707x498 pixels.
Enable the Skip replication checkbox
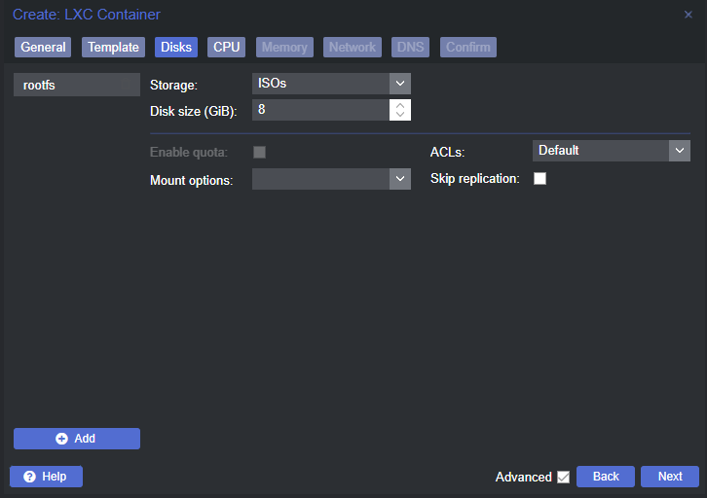tap(540, 179)
